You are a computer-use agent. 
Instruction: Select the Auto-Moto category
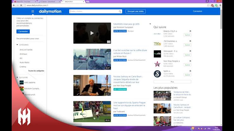tap(24, 63)
